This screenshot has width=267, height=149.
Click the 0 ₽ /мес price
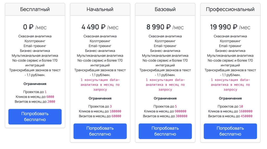click(35, 27)
